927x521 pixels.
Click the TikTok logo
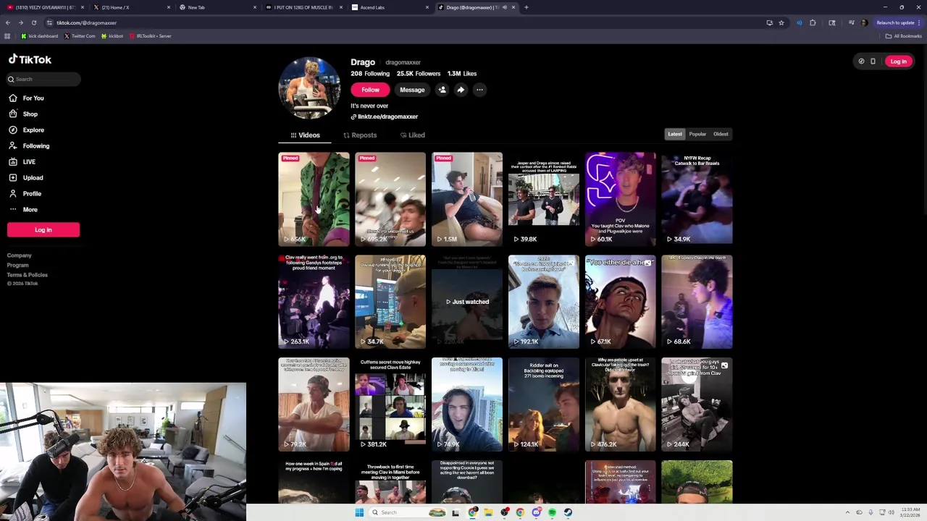[x=30, y=59]
